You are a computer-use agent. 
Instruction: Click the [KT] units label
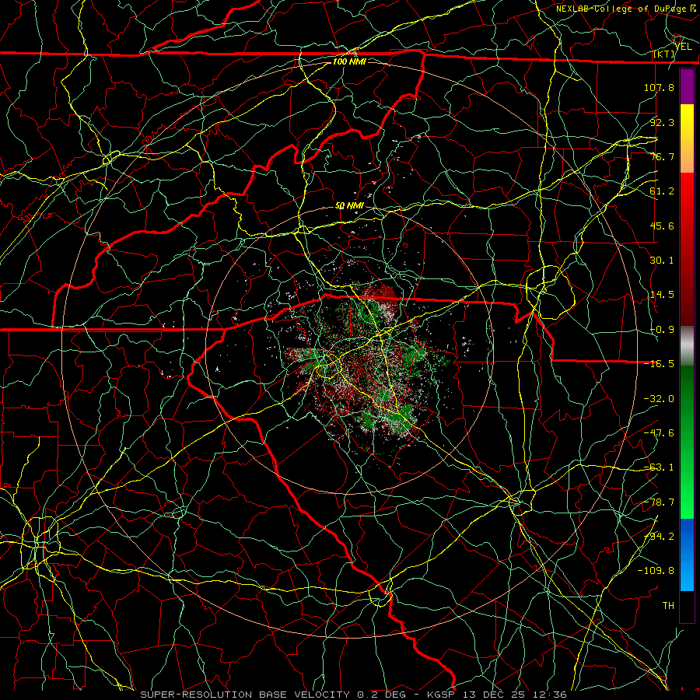664,54
